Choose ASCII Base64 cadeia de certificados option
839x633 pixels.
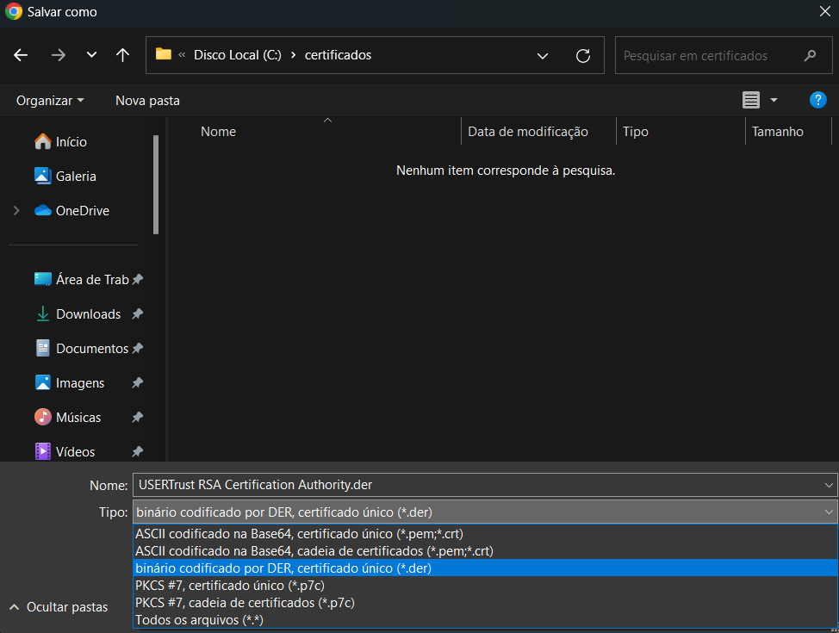pyautogui.click(x=485, y=550)
